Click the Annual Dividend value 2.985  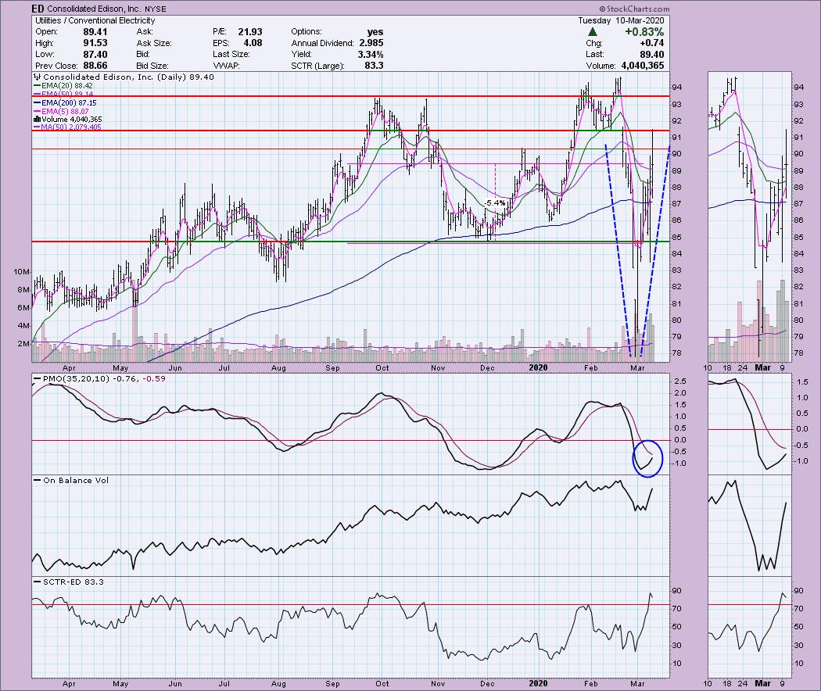[x=371, y=43]
